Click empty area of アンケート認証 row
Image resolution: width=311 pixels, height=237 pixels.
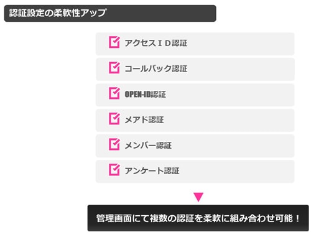[236, 171]
